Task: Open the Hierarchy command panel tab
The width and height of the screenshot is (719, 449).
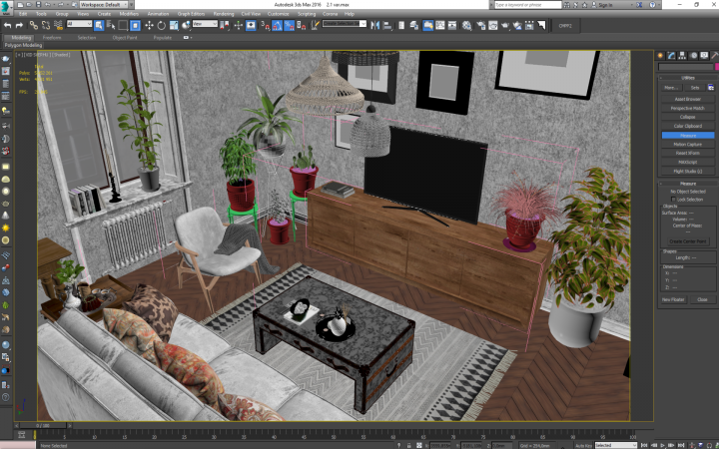Action: pos(682,56)
